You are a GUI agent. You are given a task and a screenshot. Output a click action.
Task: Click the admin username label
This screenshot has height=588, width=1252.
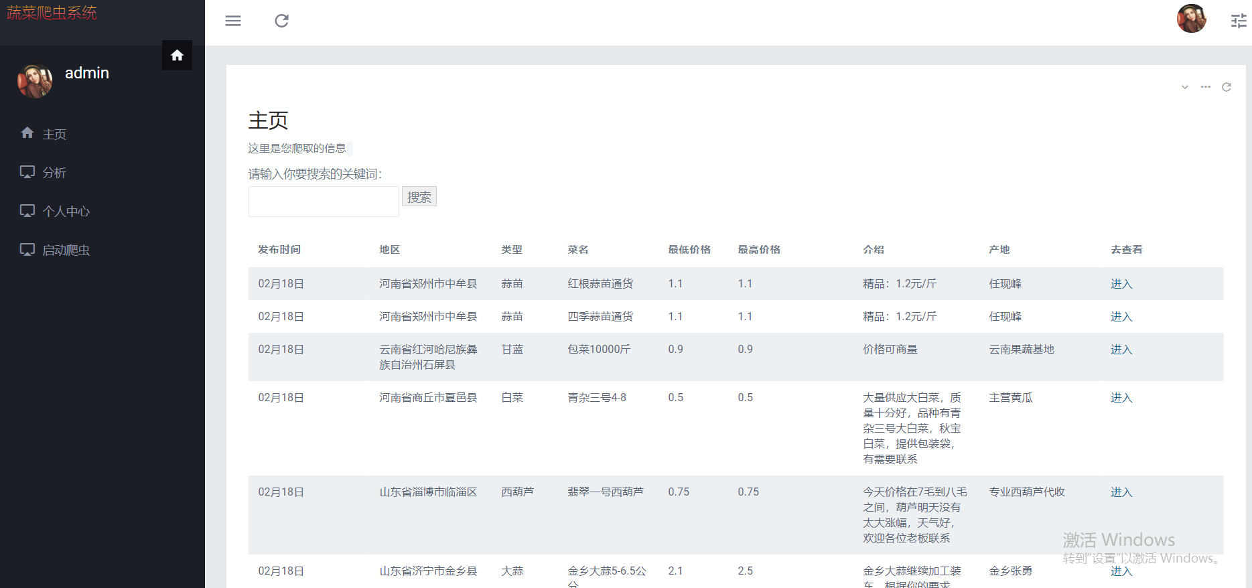point(87,73)
